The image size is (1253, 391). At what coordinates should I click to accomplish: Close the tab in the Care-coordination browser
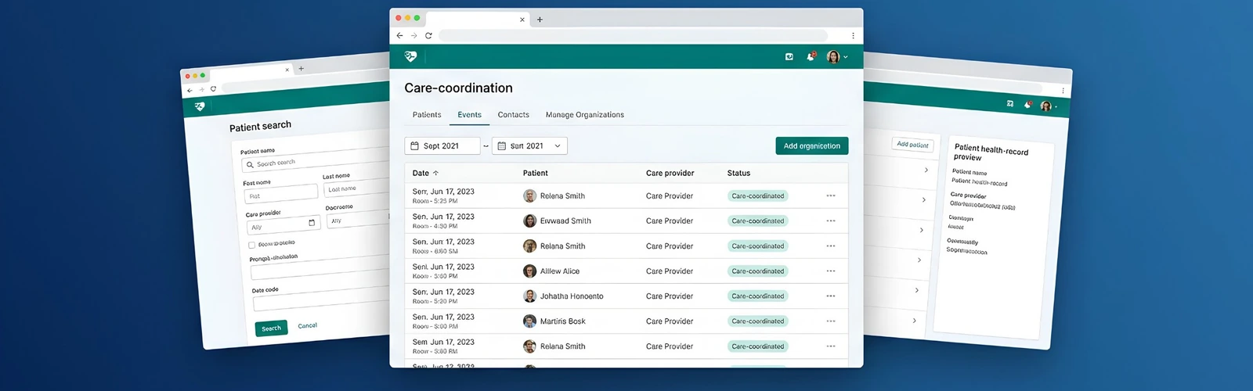click(x=522, y=20)
